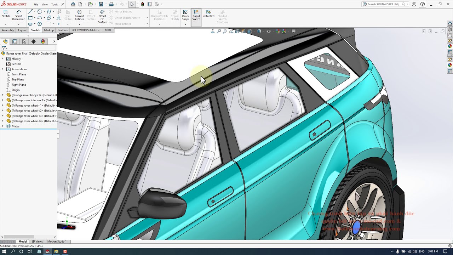Switch to the Markup tab
Viewport: 453px width, 255px height.
tap(49, 30)
